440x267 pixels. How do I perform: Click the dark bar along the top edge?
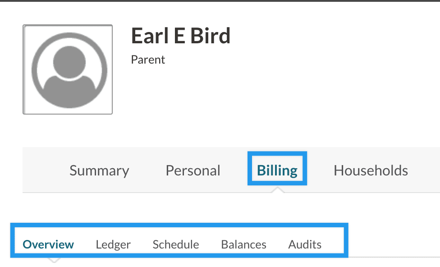(x=220, y=1)
